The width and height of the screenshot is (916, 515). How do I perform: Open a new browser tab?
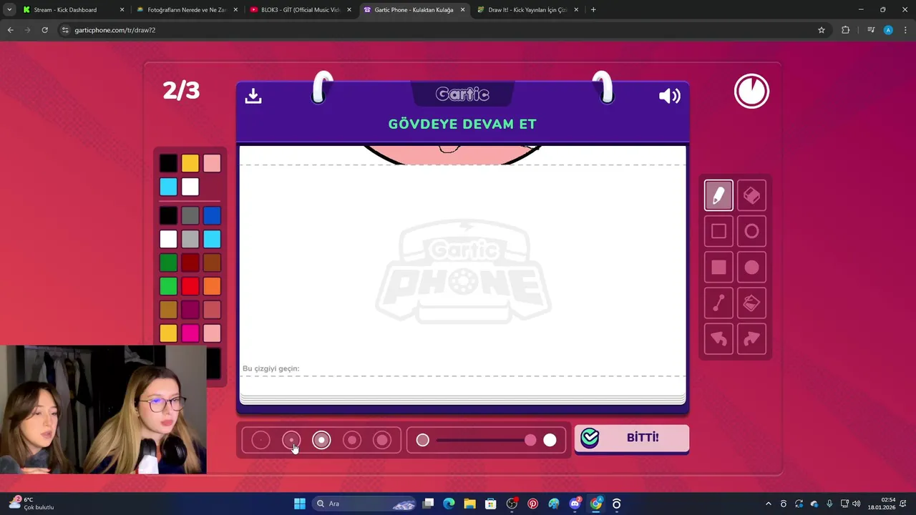click(593, 10)
